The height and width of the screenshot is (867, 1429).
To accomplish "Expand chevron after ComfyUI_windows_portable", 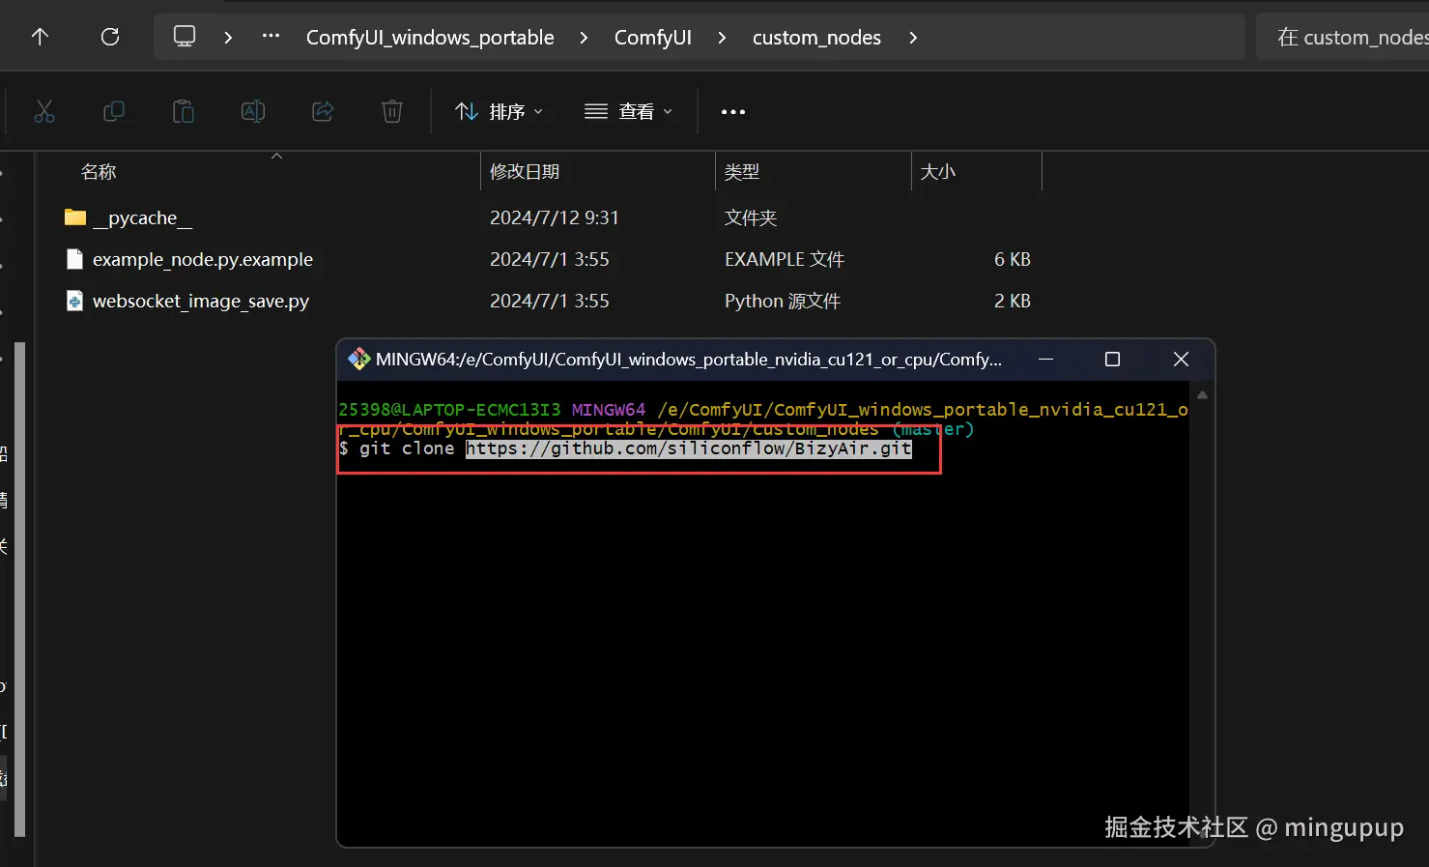I will point(584,38).
